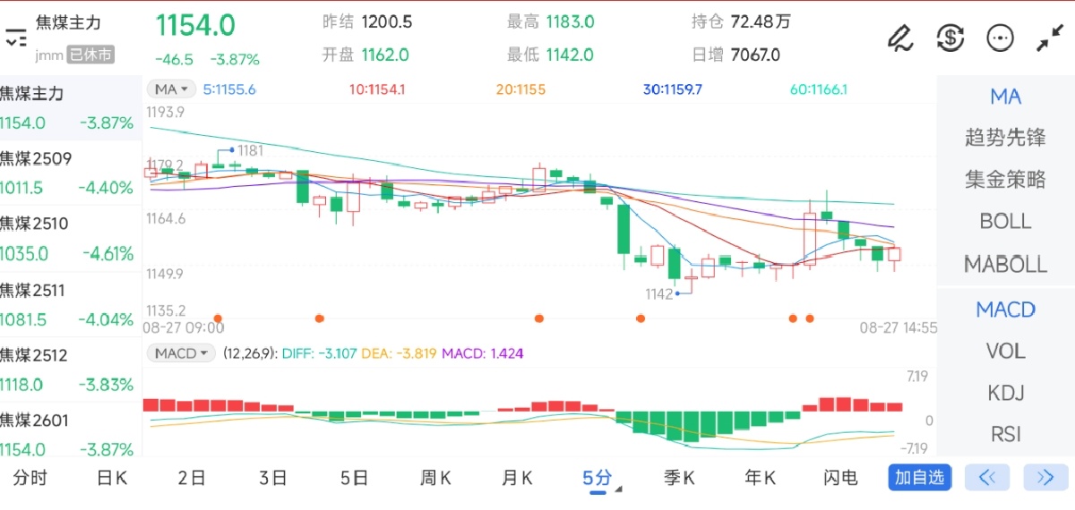
Task: Select the 焦煤2510 contract row
Action: pyautogui.click(x=71, y=238)
